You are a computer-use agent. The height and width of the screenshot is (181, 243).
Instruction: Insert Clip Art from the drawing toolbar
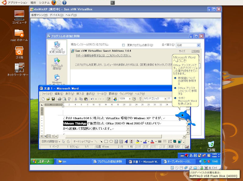[x=131, y=141]
